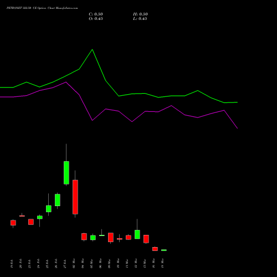
Task: Click the 27 Feb date label
Action: pos(65,264)
